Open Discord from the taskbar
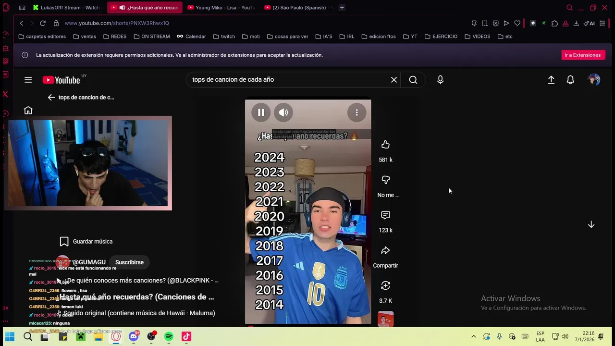Screen dimensions: 615x346 [134, 336]
